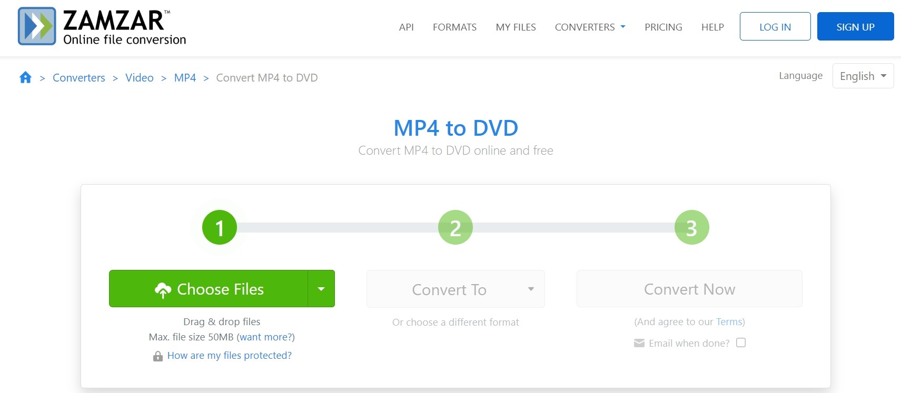Click the Choose Files button

pyautogui.click(x=209, y=289)
